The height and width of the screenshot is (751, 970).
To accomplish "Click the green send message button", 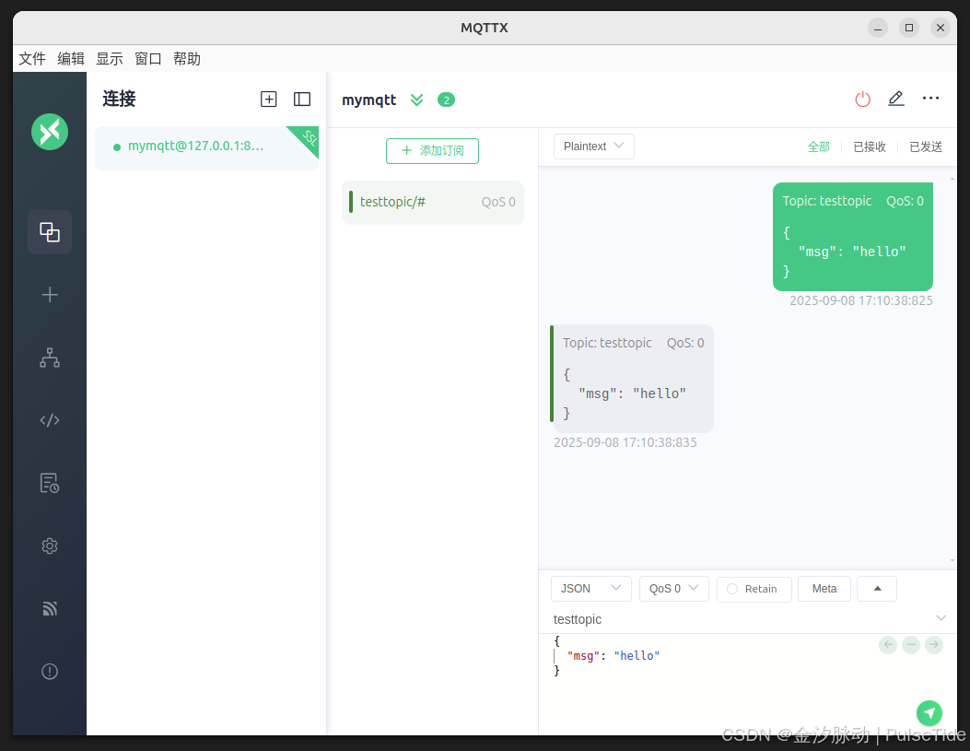I will pos(929,713).
